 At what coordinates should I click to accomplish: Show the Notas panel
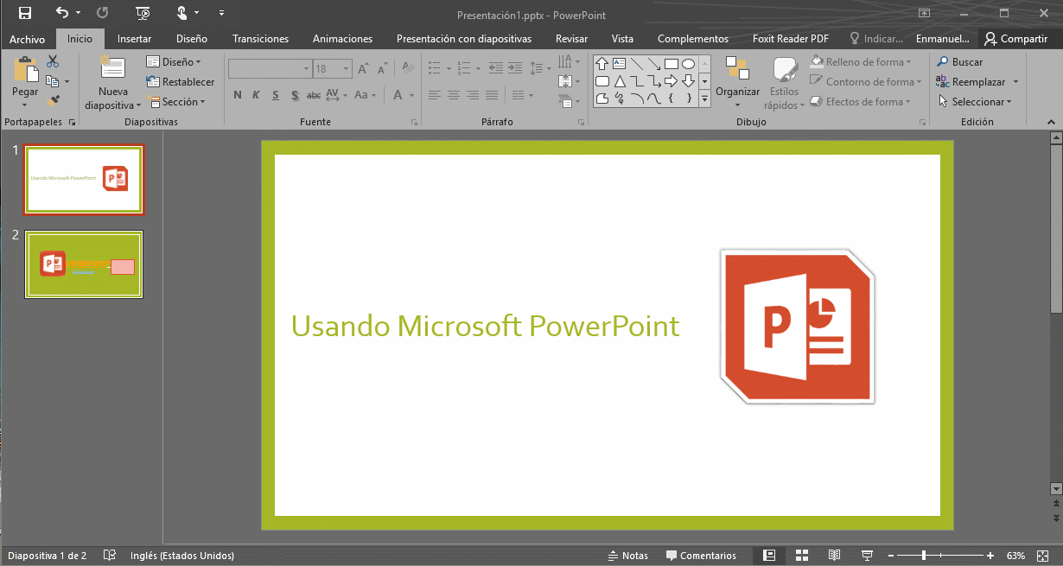pos(628,555)
